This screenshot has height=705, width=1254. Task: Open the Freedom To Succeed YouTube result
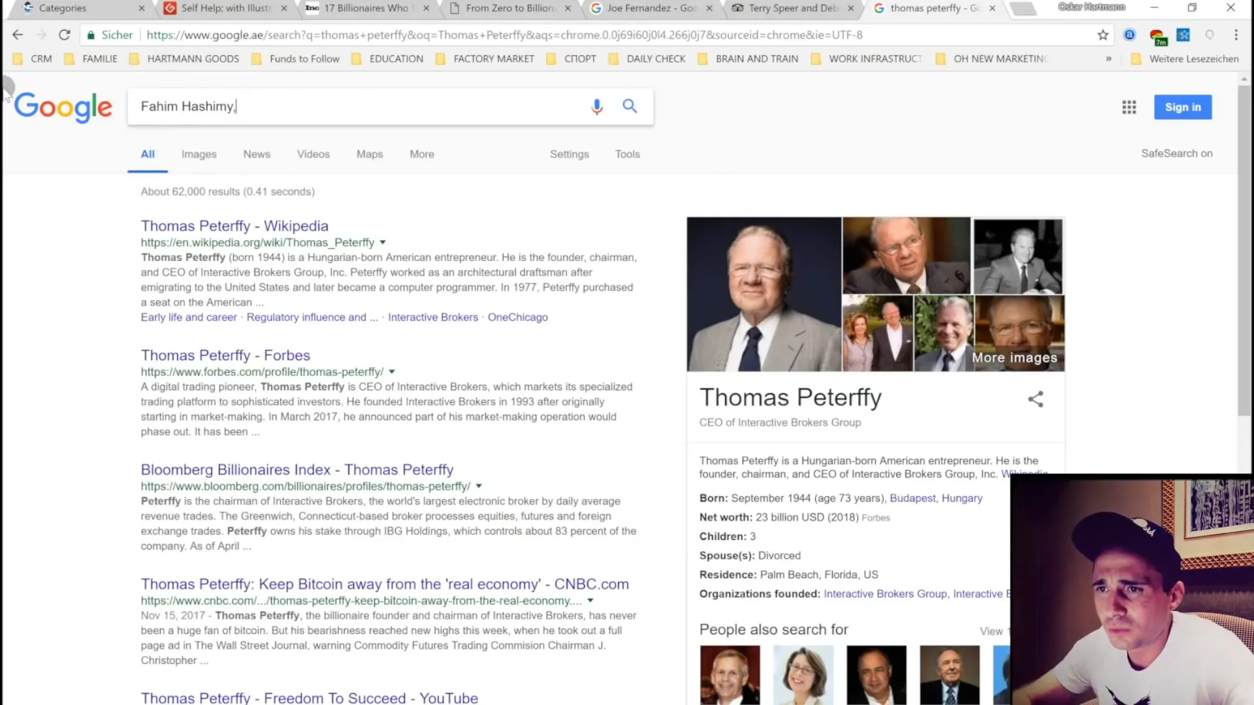310,698
